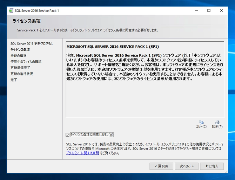
Task: Click the キャンセル button
Action: pyautogui.click(x=212, y=166)
